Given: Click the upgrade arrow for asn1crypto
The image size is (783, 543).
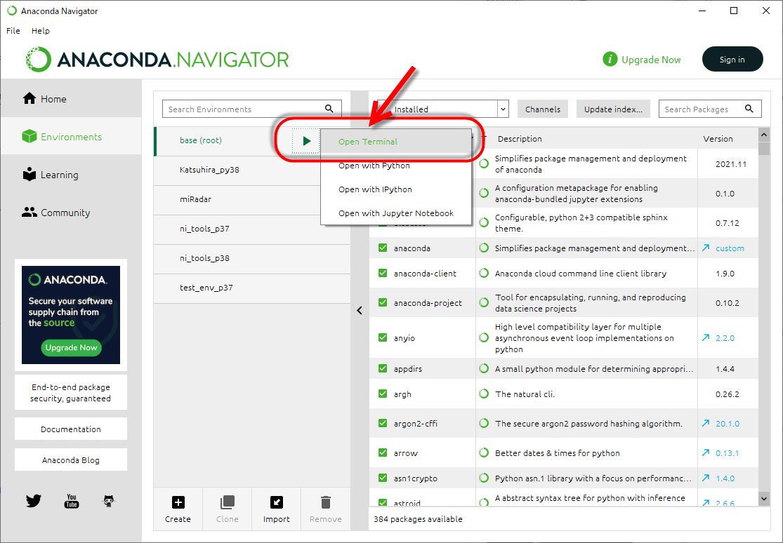Looking at the screenshot, I should [705, 478].
